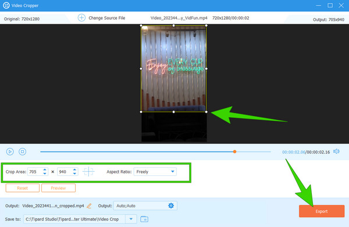
Task: Decrease crop height with down arrow
Action: (x=74, y=174)
